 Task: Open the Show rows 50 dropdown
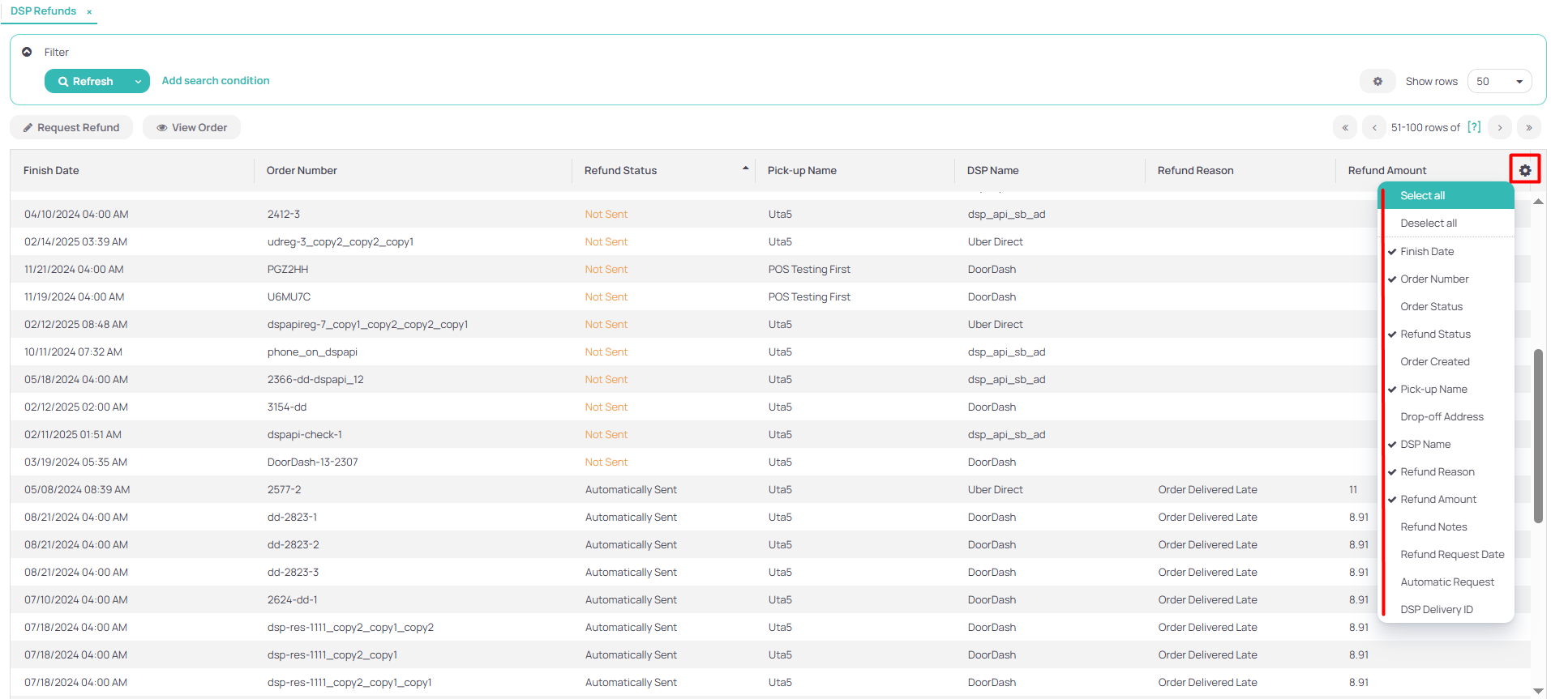(1499, 81)
